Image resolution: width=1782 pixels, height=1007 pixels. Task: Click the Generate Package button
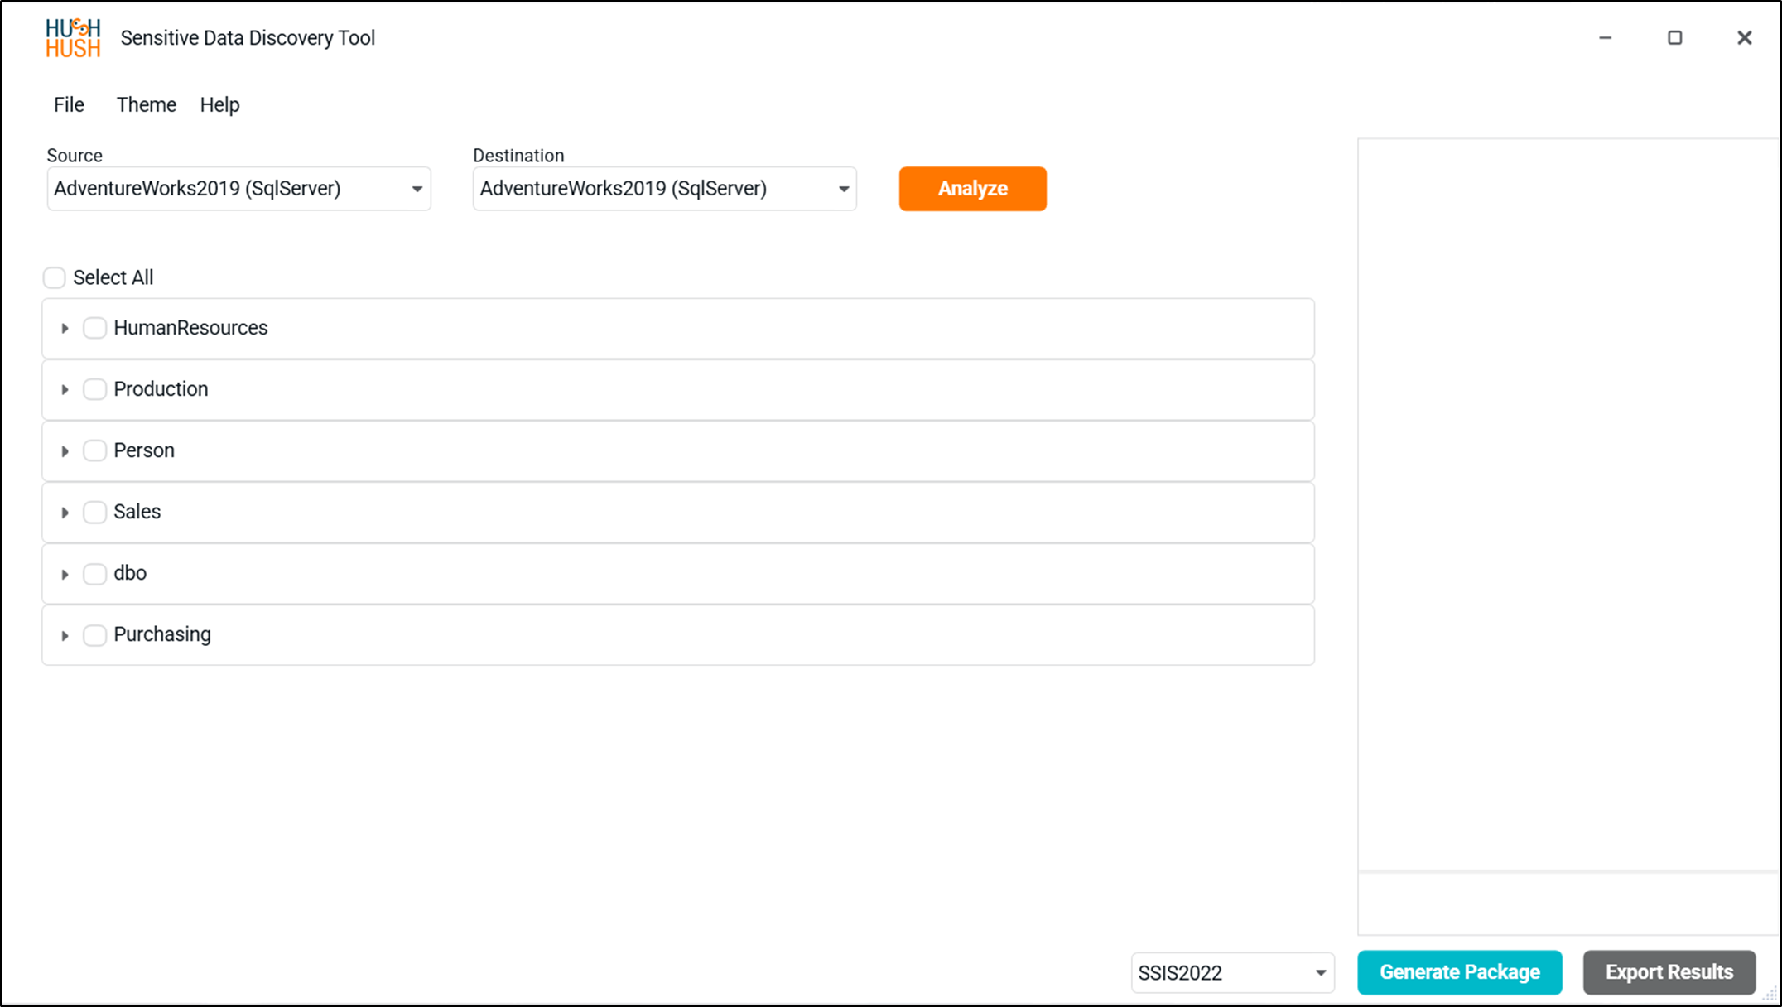pyautogui.click(x=1459, y=972)
